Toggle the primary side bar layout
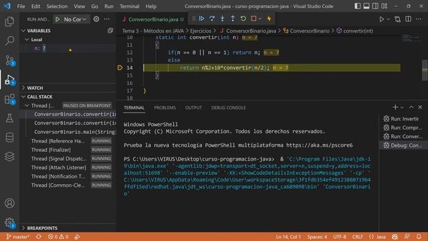The width and height of the screenshot is (428, 241). tap(357, 6)
